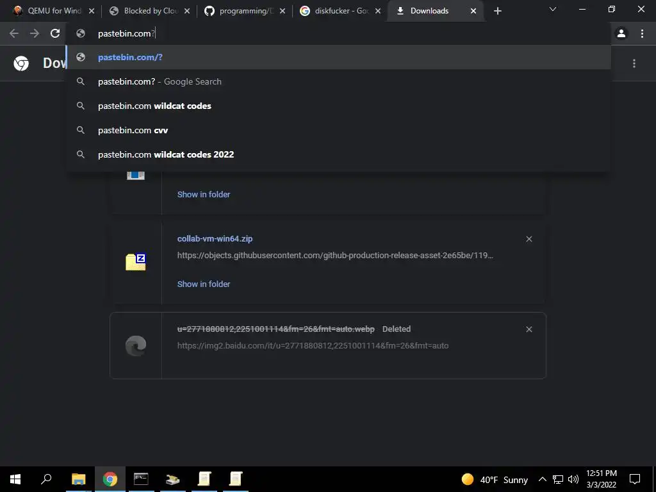Click the globe icon beside pastebin.com/? suggestion
Screen dimensions: 656x492
tap(81, 57)
